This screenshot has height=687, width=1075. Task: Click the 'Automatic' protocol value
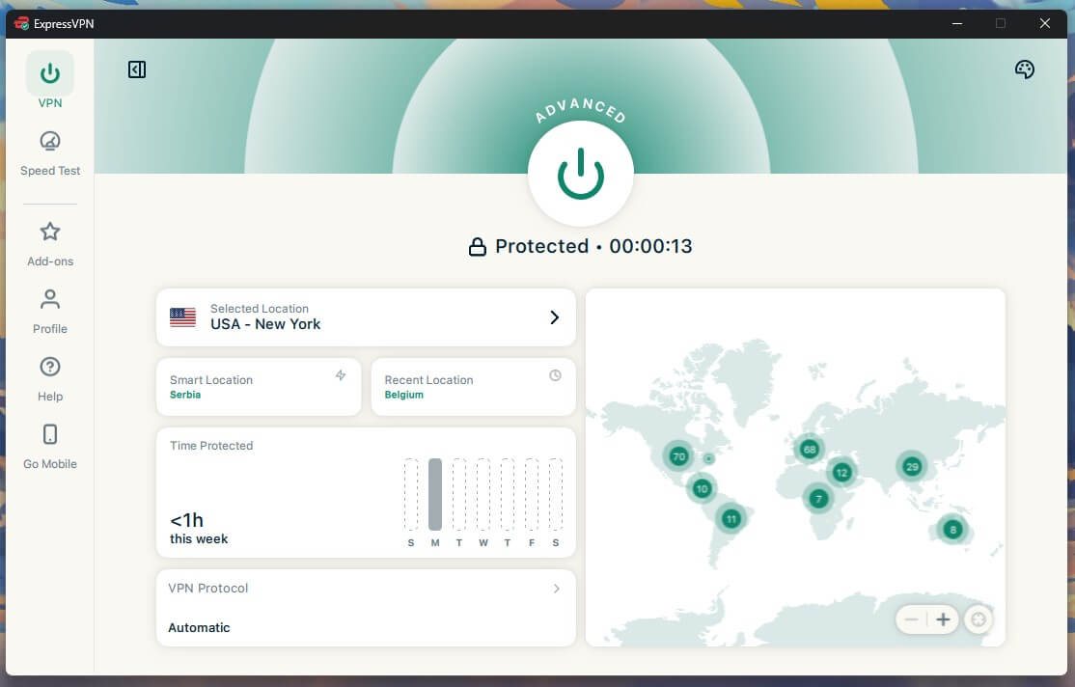(199, 627)
